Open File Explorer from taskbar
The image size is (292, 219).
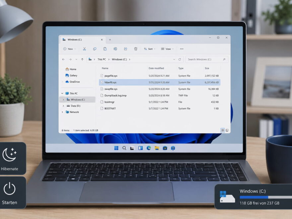157,148
